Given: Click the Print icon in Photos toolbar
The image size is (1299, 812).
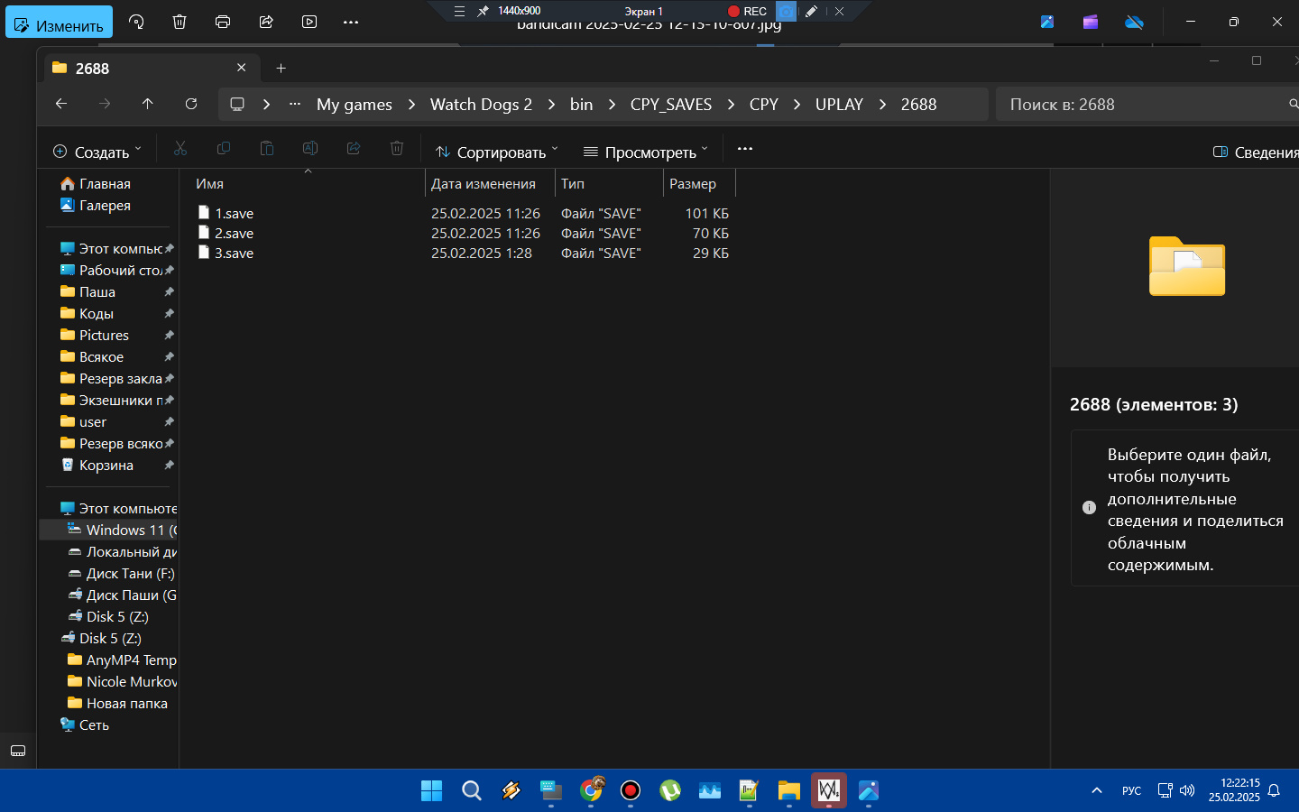Looking at the screenshot, I should [223, 23].
